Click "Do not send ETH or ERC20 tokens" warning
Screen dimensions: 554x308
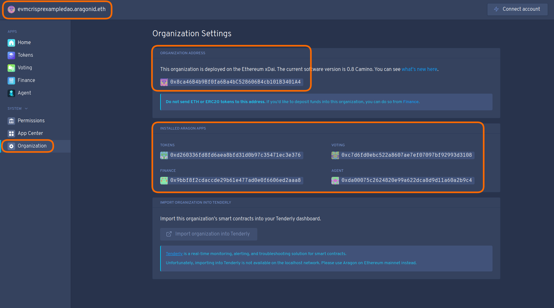click(x=216, y=102)
